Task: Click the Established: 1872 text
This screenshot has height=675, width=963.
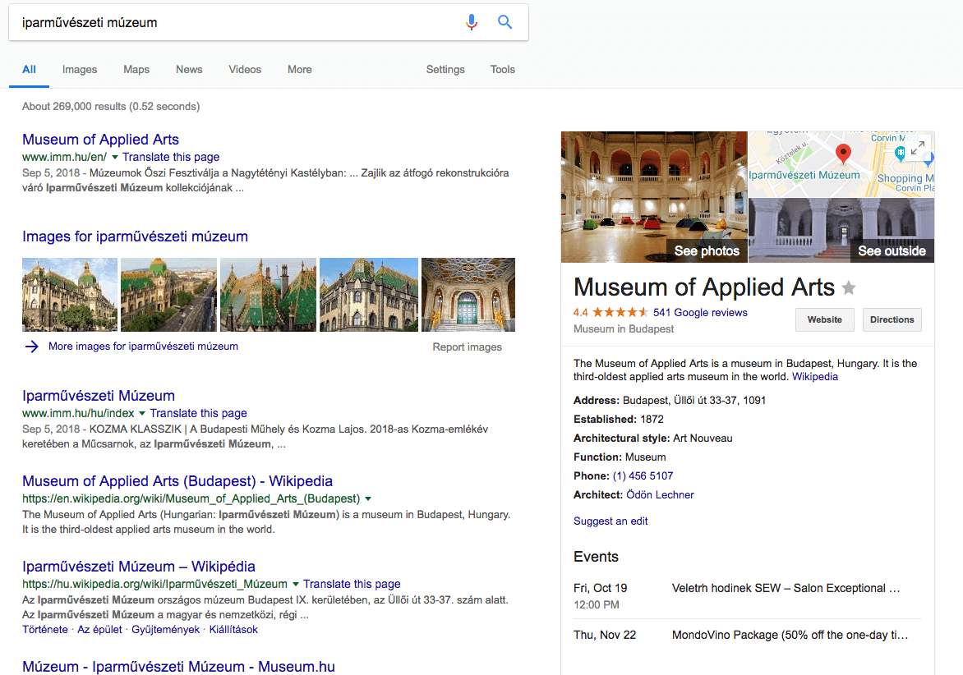Action: [619, 420]
